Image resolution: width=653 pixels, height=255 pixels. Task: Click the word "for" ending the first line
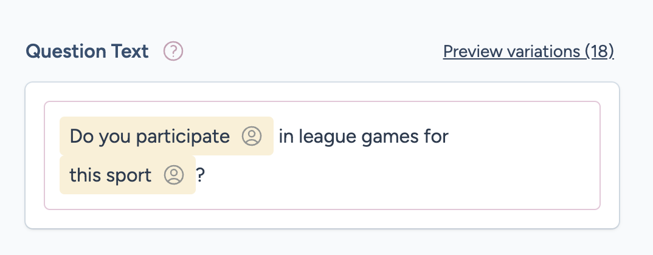(x=436, y=136)
